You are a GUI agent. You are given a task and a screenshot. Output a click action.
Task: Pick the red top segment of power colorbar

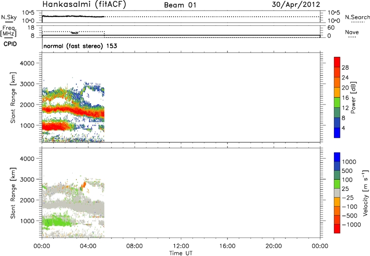click(337, 62)
